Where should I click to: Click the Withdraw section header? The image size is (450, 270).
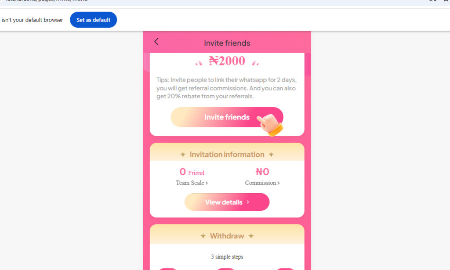(x=227, y=236)
